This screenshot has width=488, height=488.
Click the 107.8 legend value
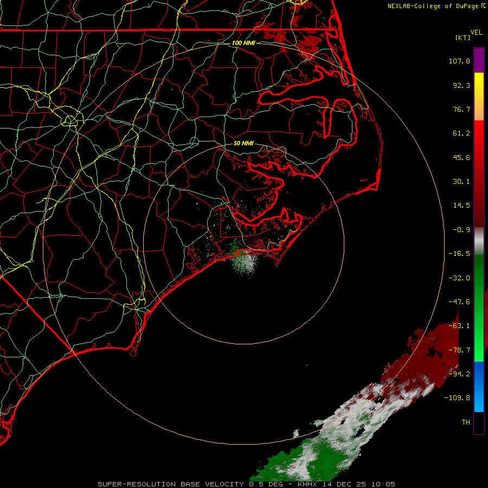[x=459, y=61]
